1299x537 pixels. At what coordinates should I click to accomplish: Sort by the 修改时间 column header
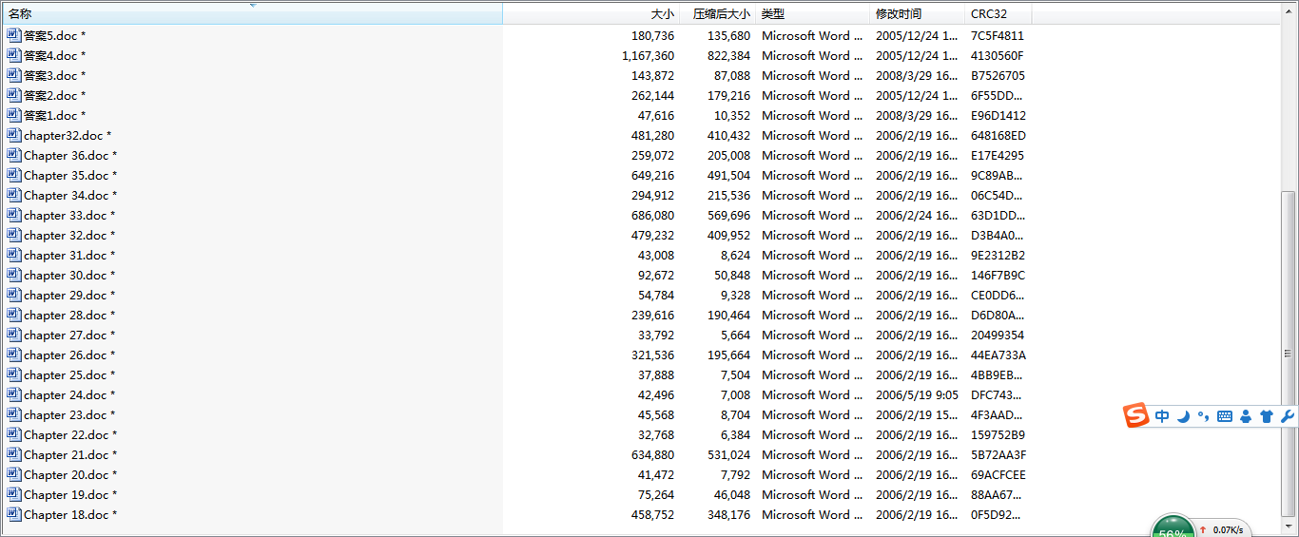918,14
